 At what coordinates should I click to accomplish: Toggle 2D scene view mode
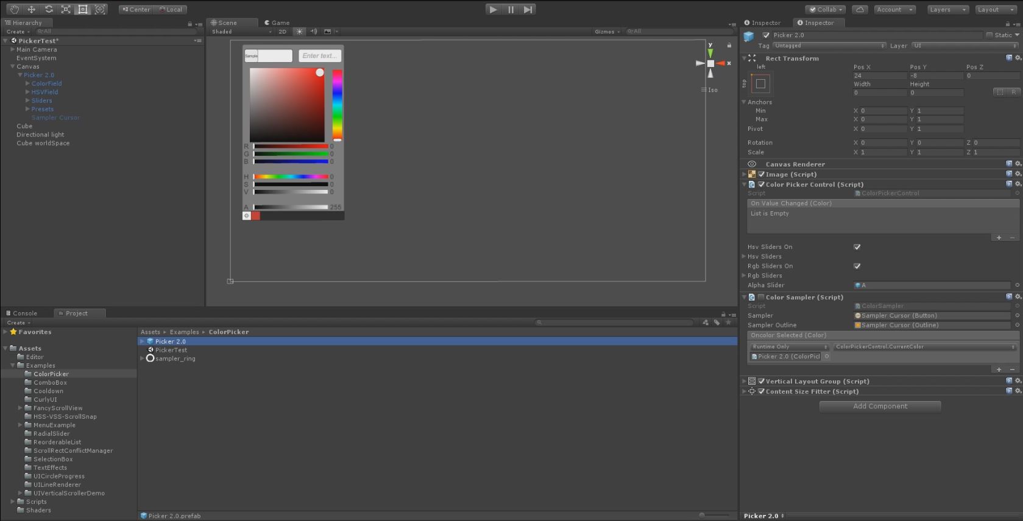pyautogui.click(x=283, y=31)
